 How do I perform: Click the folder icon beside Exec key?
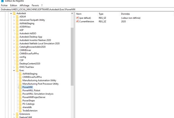[x=17, y=70]
